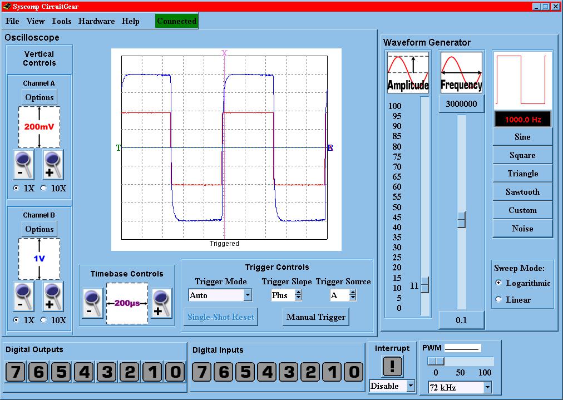Image resolution: width=563 pixels, height=400 pixels.
Task: Click the Interrupt exclamation button
Action: [392, 366]
